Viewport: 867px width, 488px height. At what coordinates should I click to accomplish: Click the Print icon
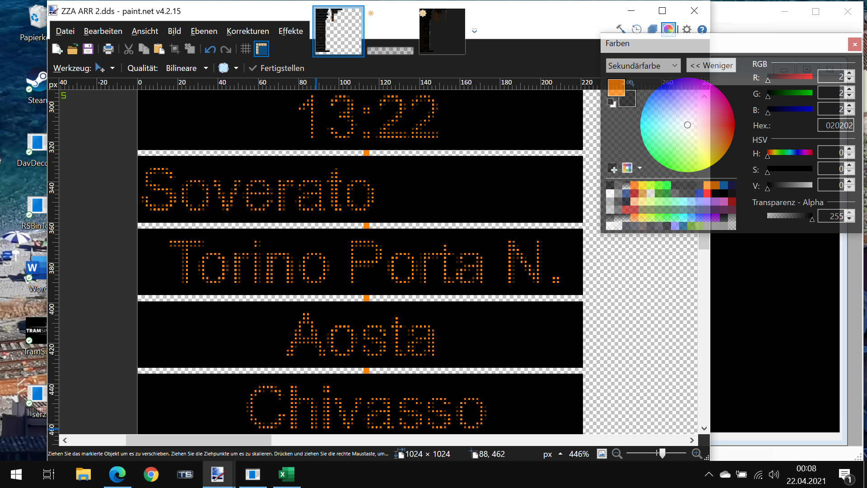108,49
